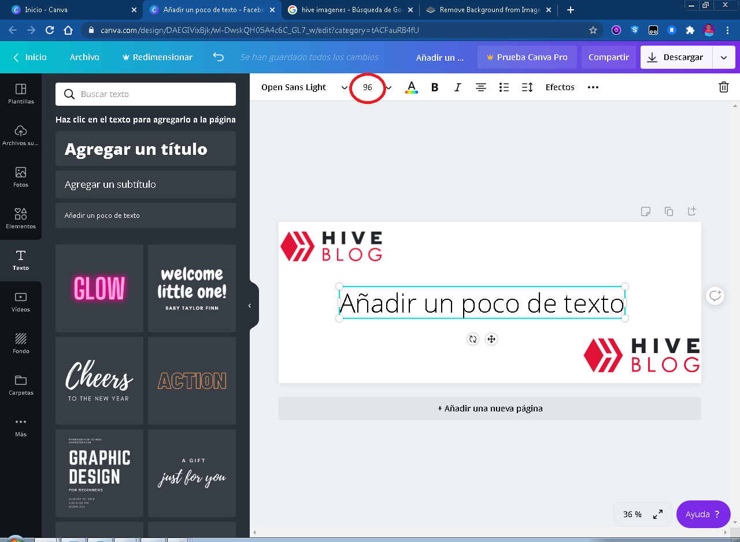Open the Más sidebar options
This screenshot has height=542, width=740.
(21, 427)
